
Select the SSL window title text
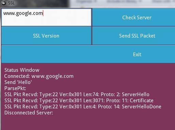[x=11, y=3]
